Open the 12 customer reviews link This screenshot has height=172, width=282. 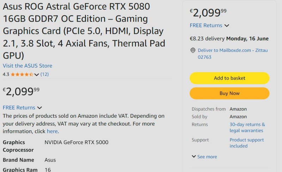pos(45,74)
